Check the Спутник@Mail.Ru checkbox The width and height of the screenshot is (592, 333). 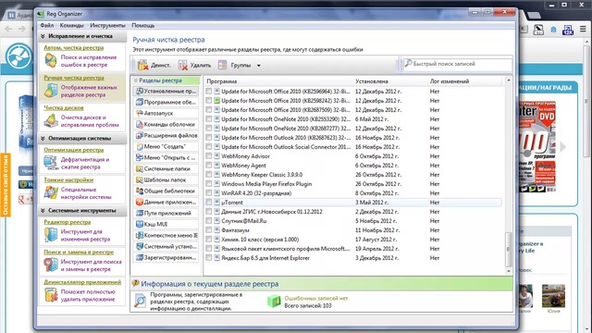point(209,220)
